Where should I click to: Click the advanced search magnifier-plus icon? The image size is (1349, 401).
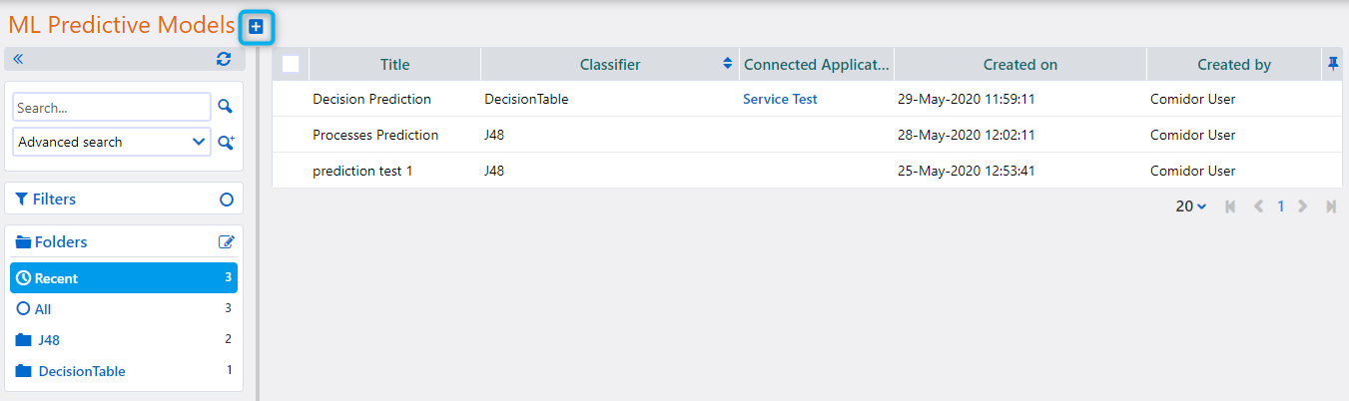[226, 143]
